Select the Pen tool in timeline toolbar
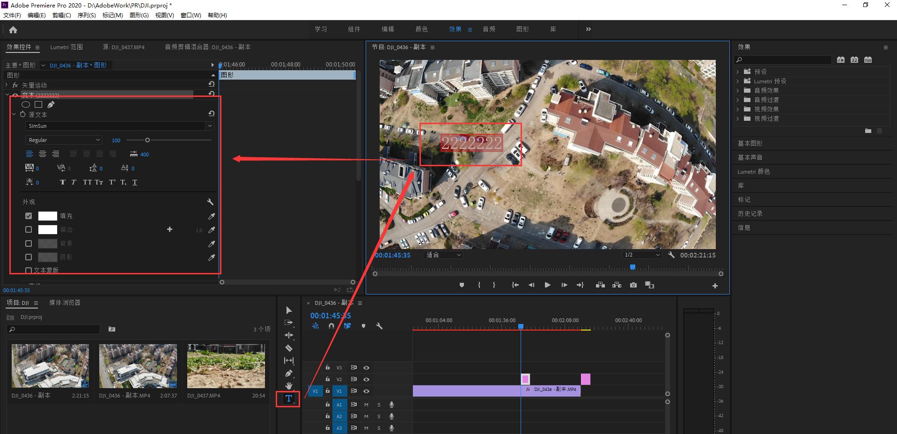Screen dimensions: 897x434 click(289, 373)
